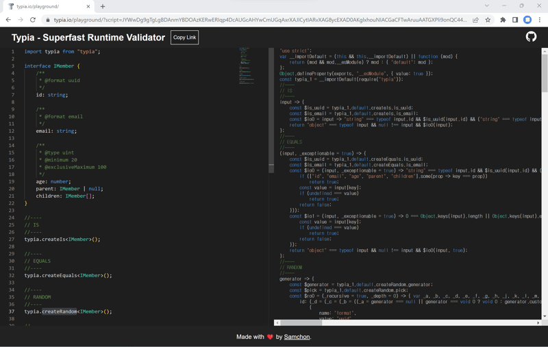Expand the tab search chevron

(x=487, y=6)
